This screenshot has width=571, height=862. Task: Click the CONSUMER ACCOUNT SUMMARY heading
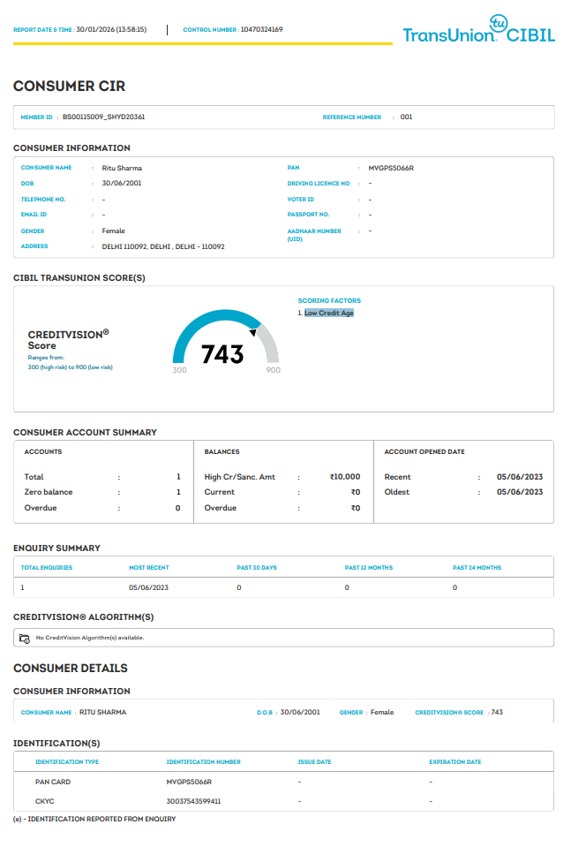tap(86, 433)
